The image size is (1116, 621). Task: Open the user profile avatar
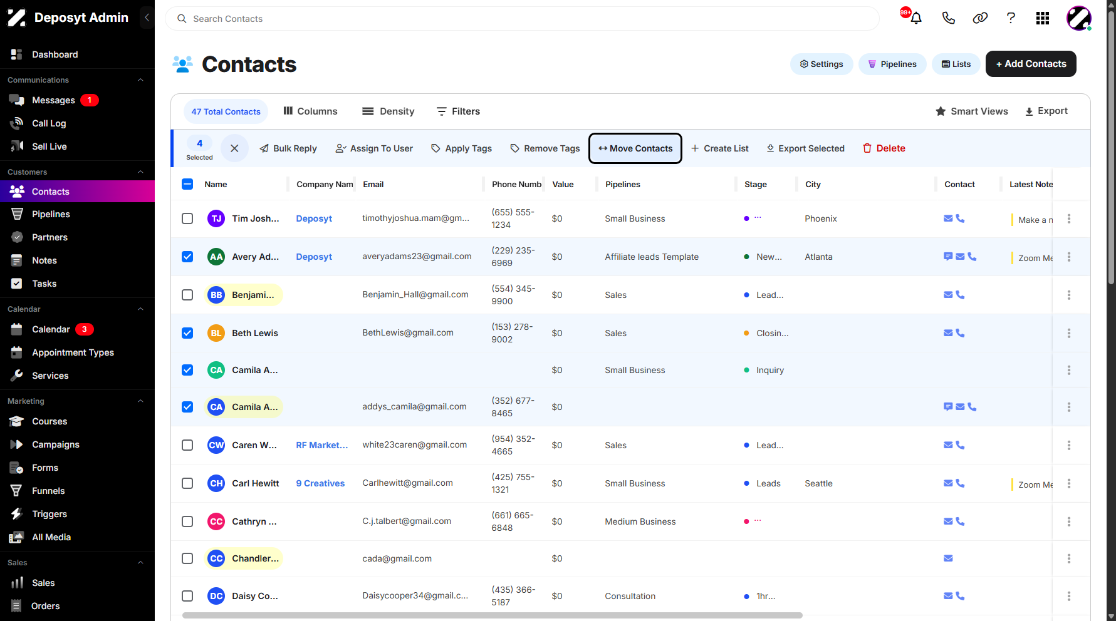(1079, 18)
